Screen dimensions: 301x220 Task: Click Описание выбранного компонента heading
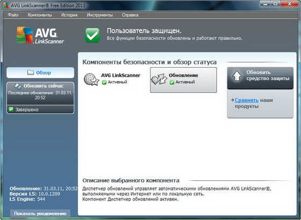(131, 180)
